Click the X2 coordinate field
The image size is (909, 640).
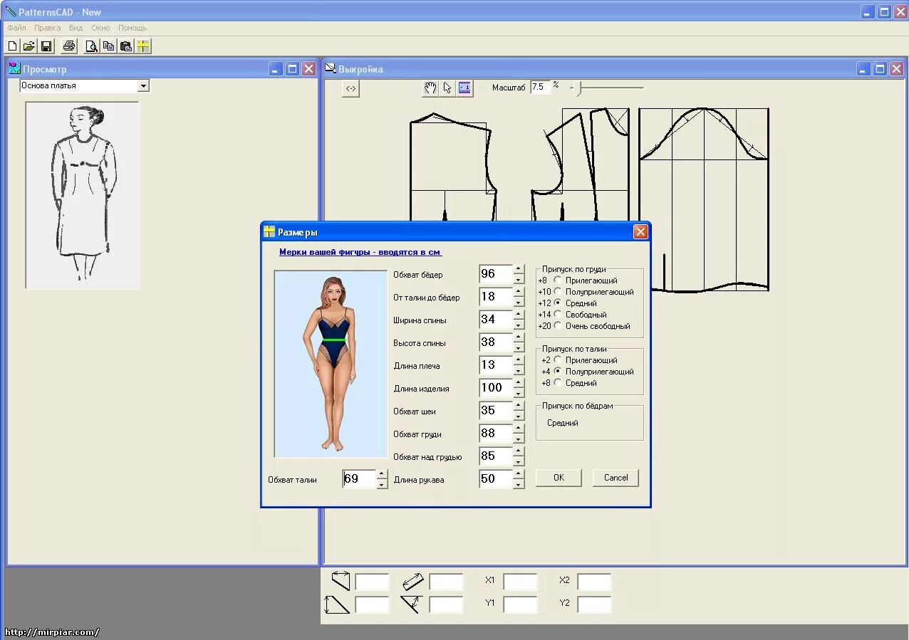[x=594, y=582]
